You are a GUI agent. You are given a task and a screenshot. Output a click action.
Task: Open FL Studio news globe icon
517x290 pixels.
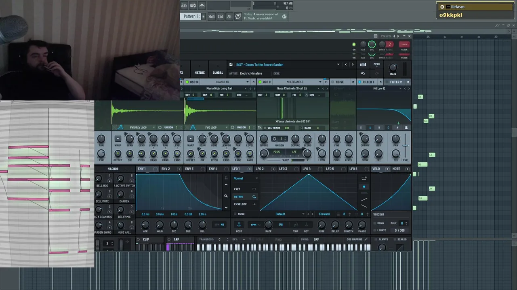[284, 17]
